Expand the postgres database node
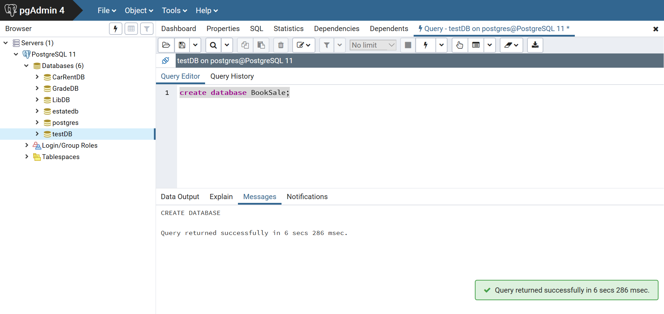The height and width of the screenshot is (314, 664). [37, 122]
